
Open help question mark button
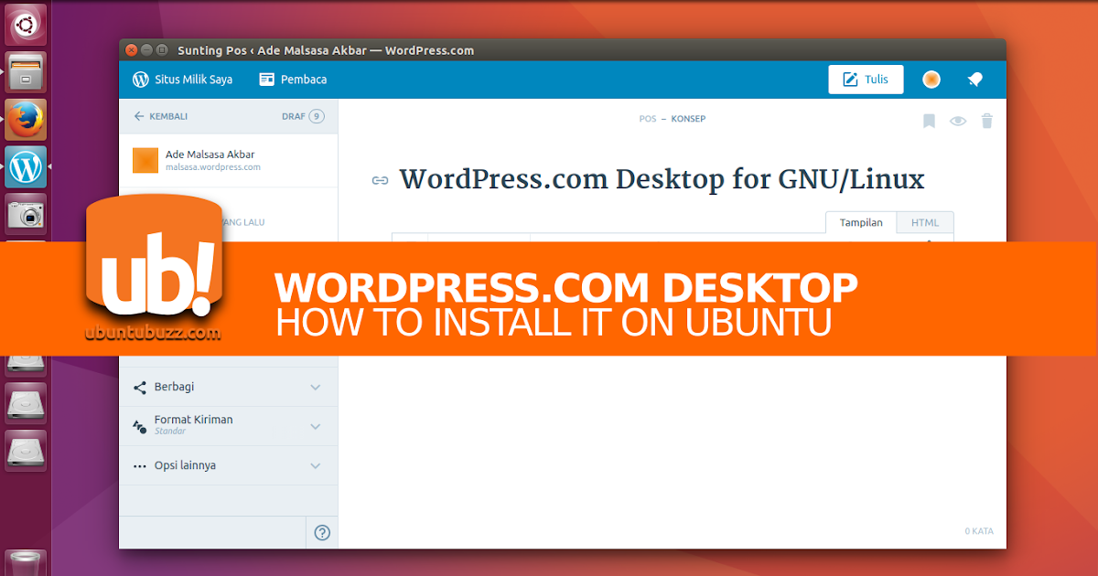[322, 533]
